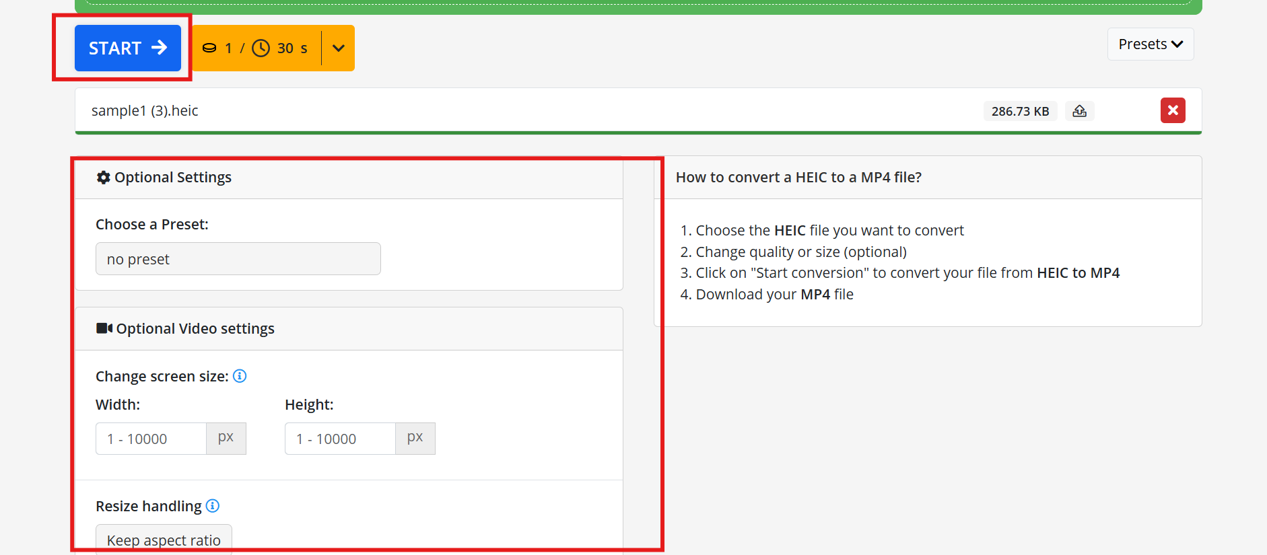Click the blue START button

pos(128,48)
